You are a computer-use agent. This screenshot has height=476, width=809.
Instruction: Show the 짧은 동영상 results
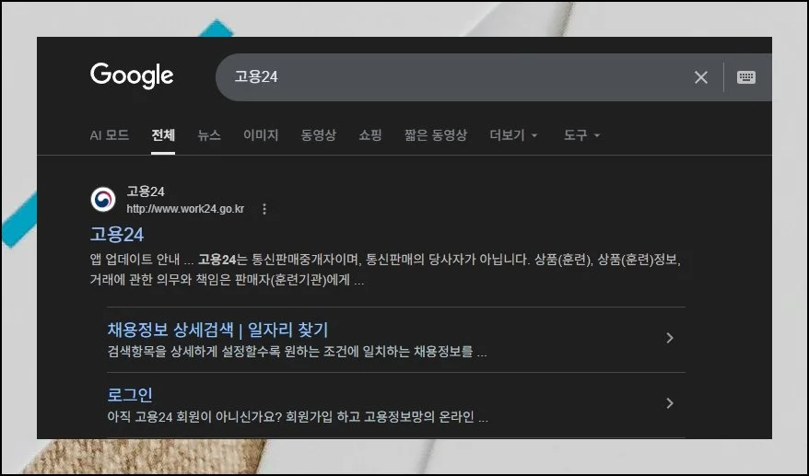435,135
